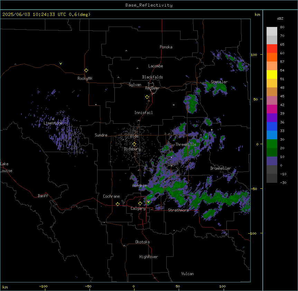Click the ThreeHills city label
The height and width of the screenshot is (291, 298).
click(x=186, y=144)
